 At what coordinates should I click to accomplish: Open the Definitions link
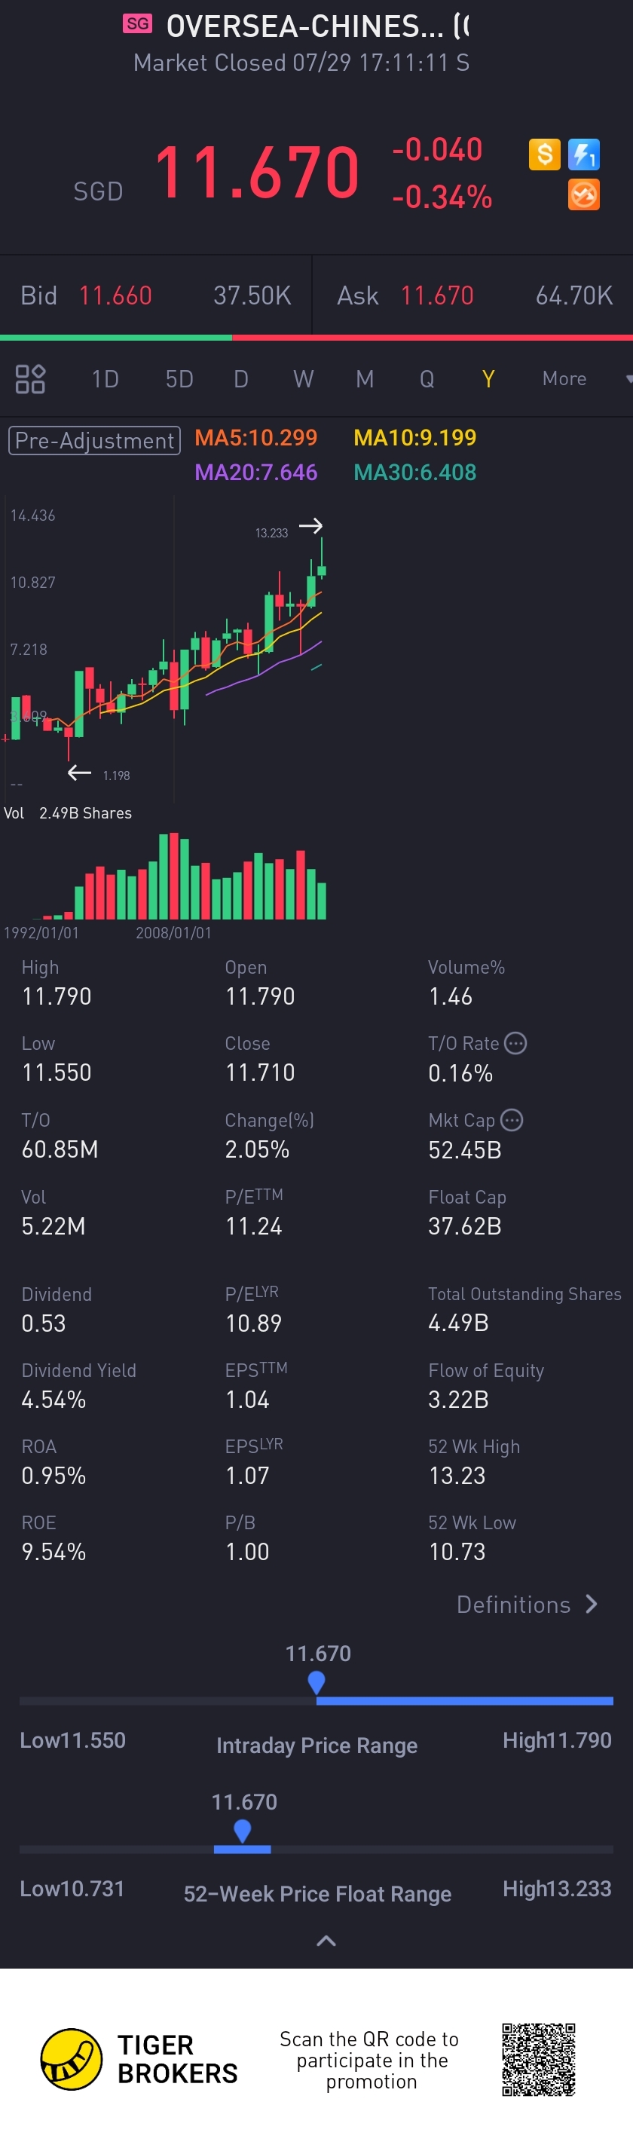click(527, 1604)
